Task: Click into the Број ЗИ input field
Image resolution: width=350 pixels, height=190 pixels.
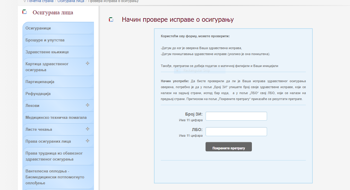Action: coord(236,116)
